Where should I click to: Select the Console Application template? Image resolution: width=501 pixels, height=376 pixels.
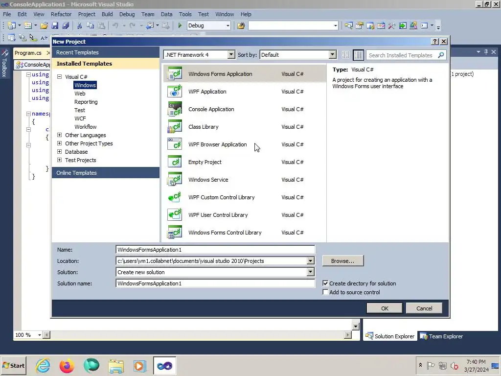tap(245, 109)
